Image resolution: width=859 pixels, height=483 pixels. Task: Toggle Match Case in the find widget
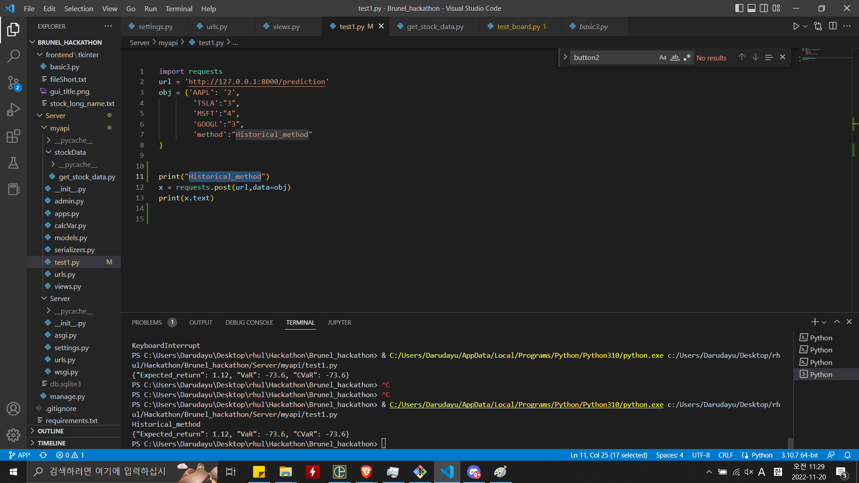663,57
